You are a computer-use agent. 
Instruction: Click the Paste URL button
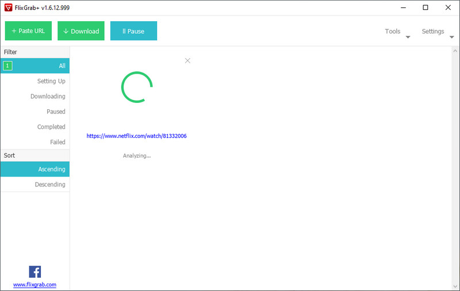click(28, 31)
